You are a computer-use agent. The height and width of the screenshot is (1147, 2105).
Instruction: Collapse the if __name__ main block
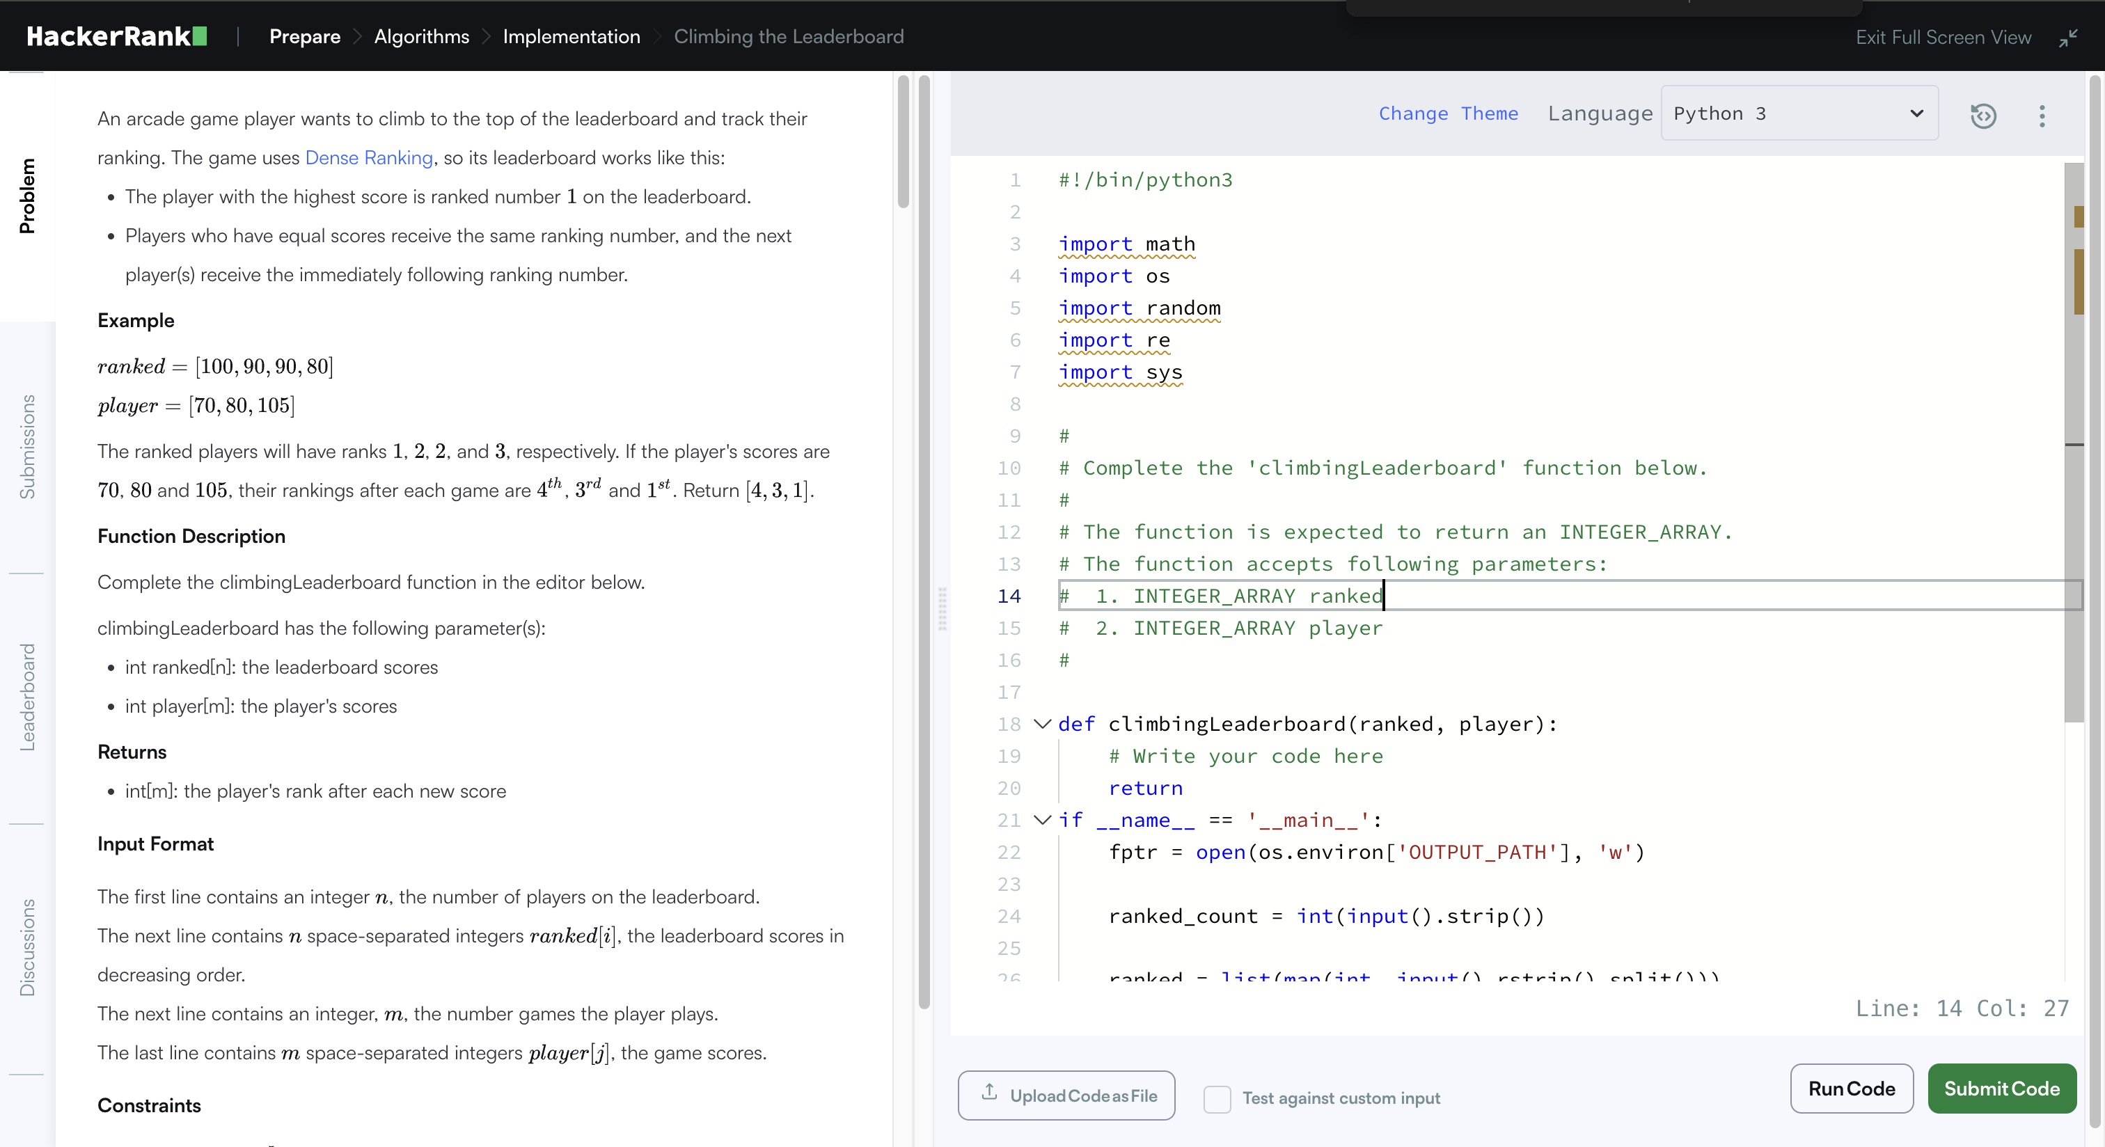tap(1042, 819)
